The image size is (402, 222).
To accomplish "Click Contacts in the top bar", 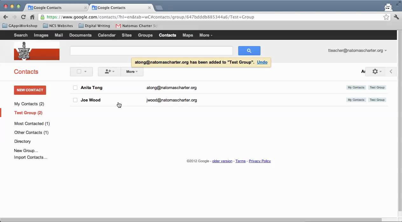I will (168, 35).
